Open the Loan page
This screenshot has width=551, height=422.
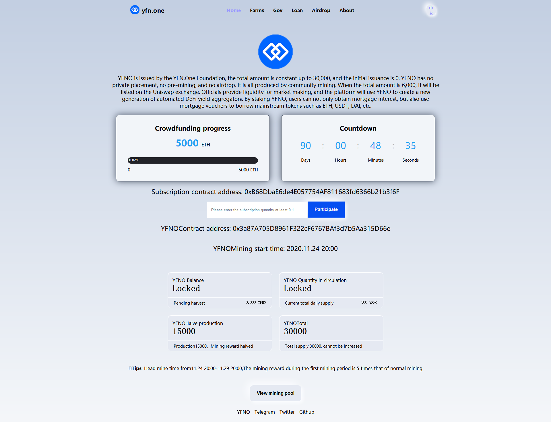click(296, 10)
